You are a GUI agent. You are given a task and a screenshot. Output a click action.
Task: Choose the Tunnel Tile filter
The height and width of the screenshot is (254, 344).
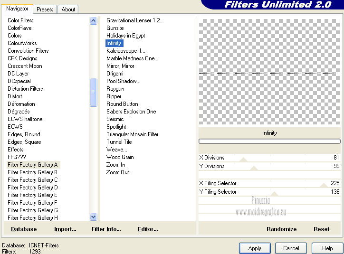tap(119, 142)
